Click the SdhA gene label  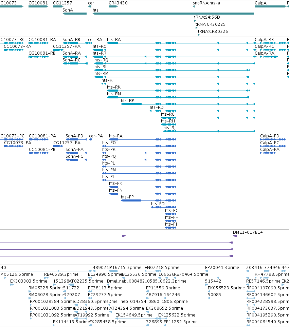click(68, 10)
